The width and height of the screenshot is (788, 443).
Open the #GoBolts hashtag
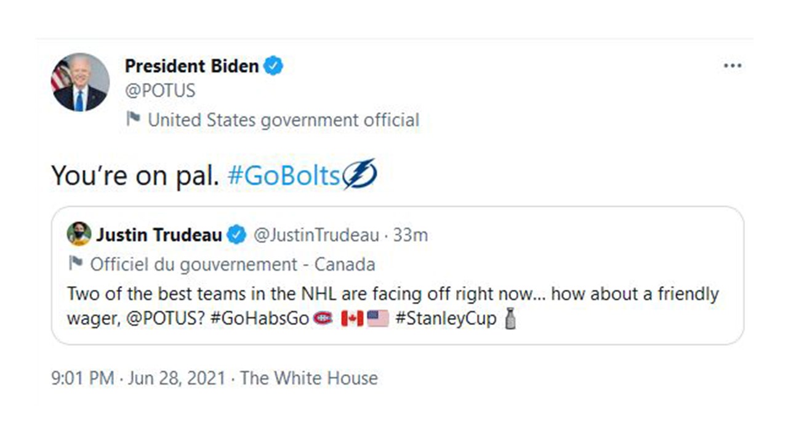pos(284,176)
